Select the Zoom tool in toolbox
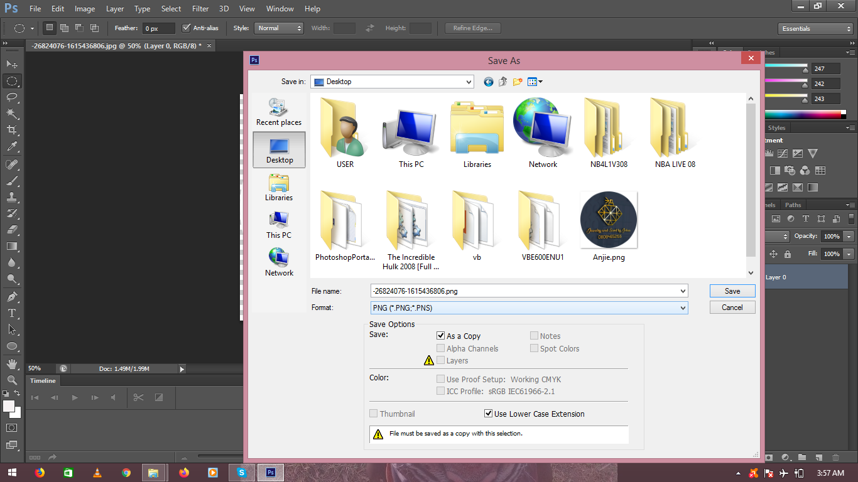Screen dimensions: 858x482 coord(12,380)
